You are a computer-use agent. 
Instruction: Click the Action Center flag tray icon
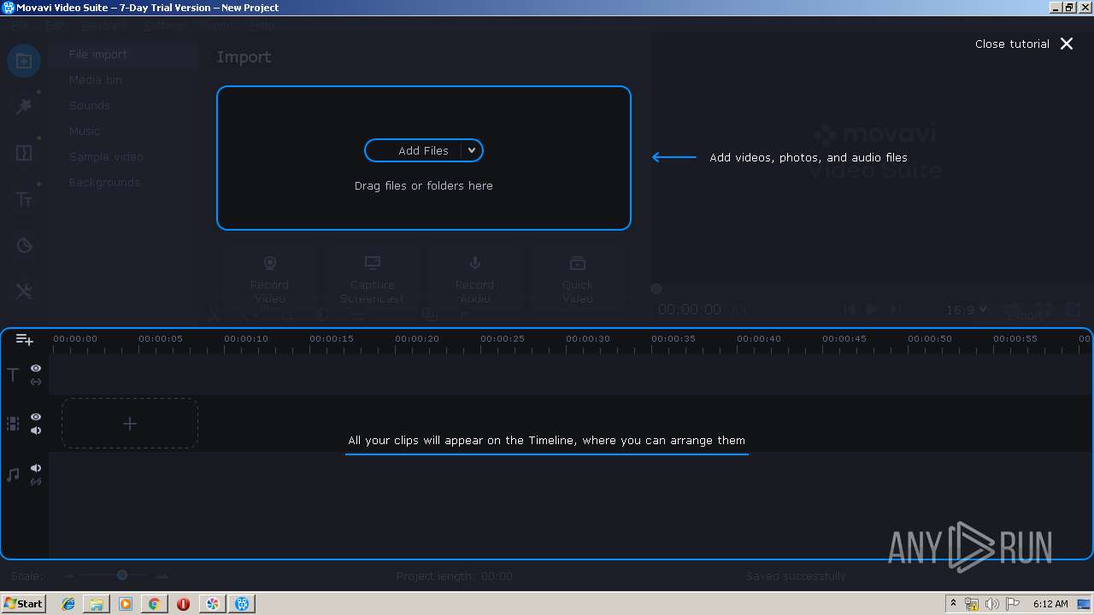click(x=1014, y=604)
